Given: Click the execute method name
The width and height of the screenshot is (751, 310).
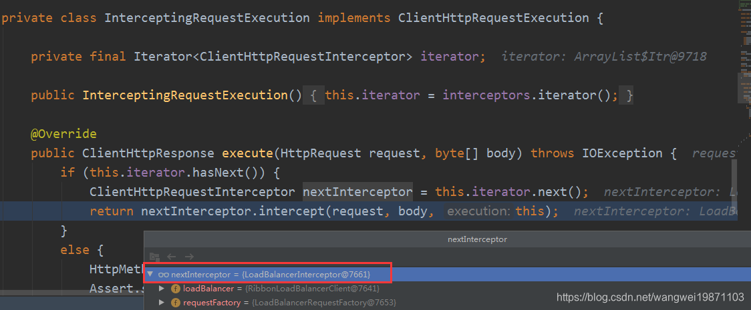Looking at the screenshot, I should point(247,153).
